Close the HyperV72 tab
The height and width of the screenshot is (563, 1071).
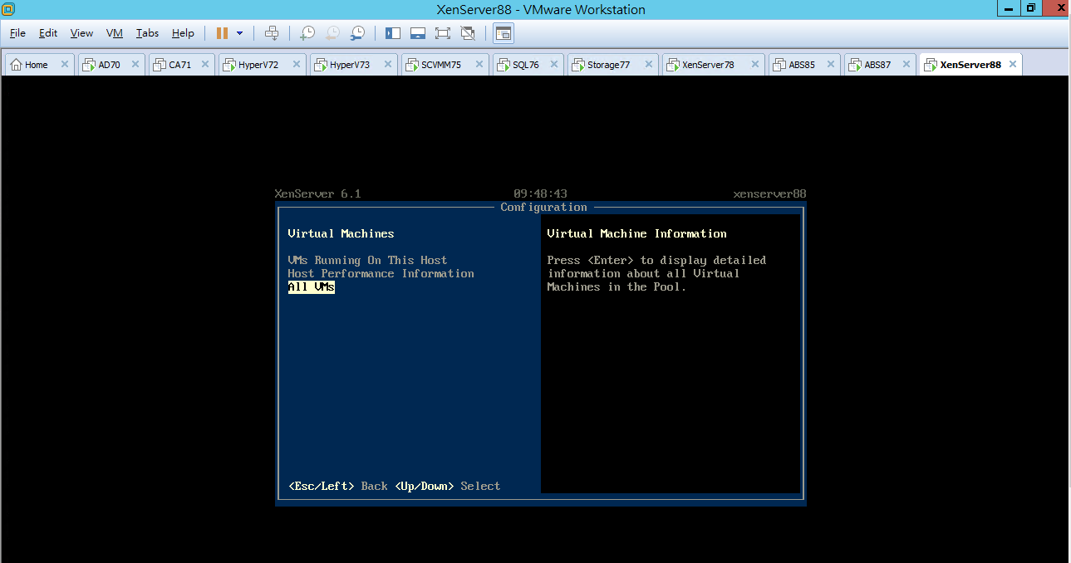click(x=297, y=65)
